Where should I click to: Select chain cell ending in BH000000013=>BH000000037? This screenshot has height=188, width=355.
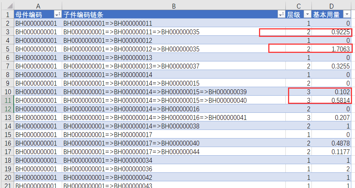click(174, 66)
